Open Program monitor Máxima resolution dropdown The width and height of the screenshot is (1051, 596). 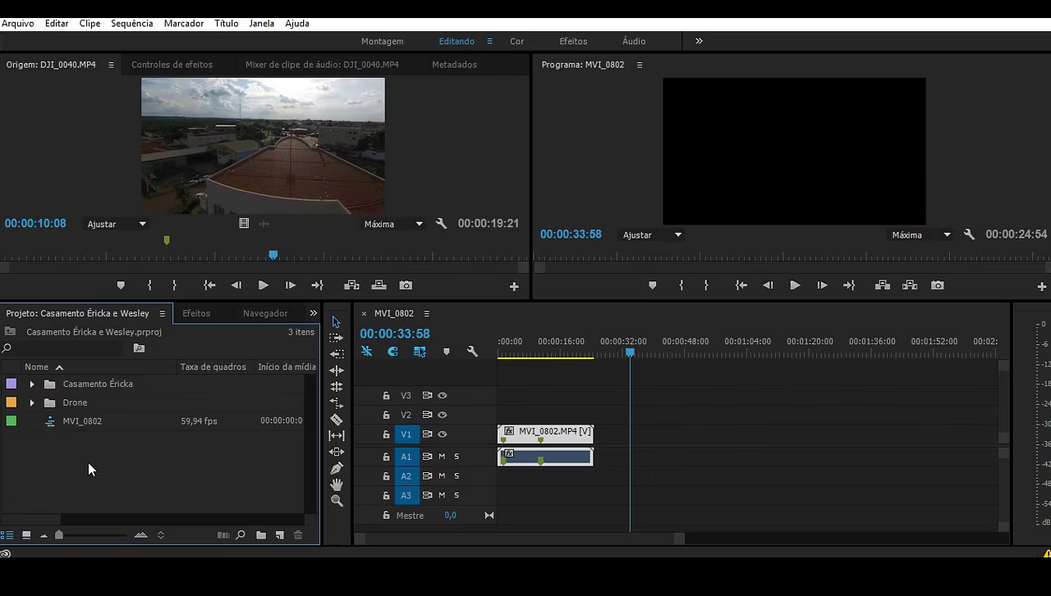pos(921,234)
